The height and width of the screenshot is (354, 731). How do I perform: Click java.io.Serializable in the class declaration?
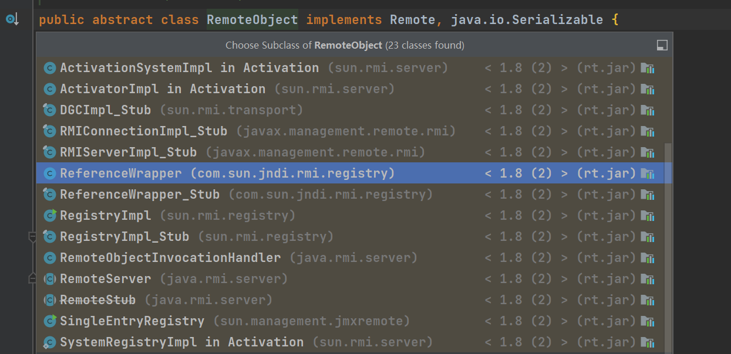(527, 20)
